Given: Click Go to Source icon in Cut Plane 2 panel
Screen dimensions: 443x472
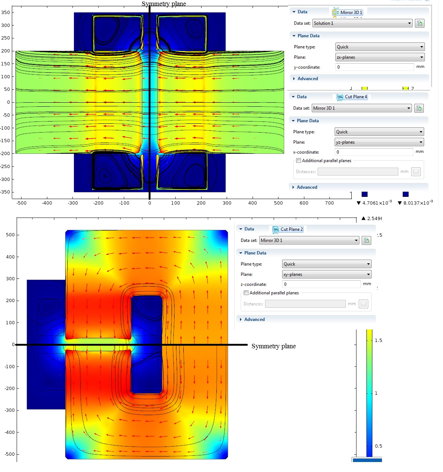Looking at the screenshot, I should click(366, 240).
